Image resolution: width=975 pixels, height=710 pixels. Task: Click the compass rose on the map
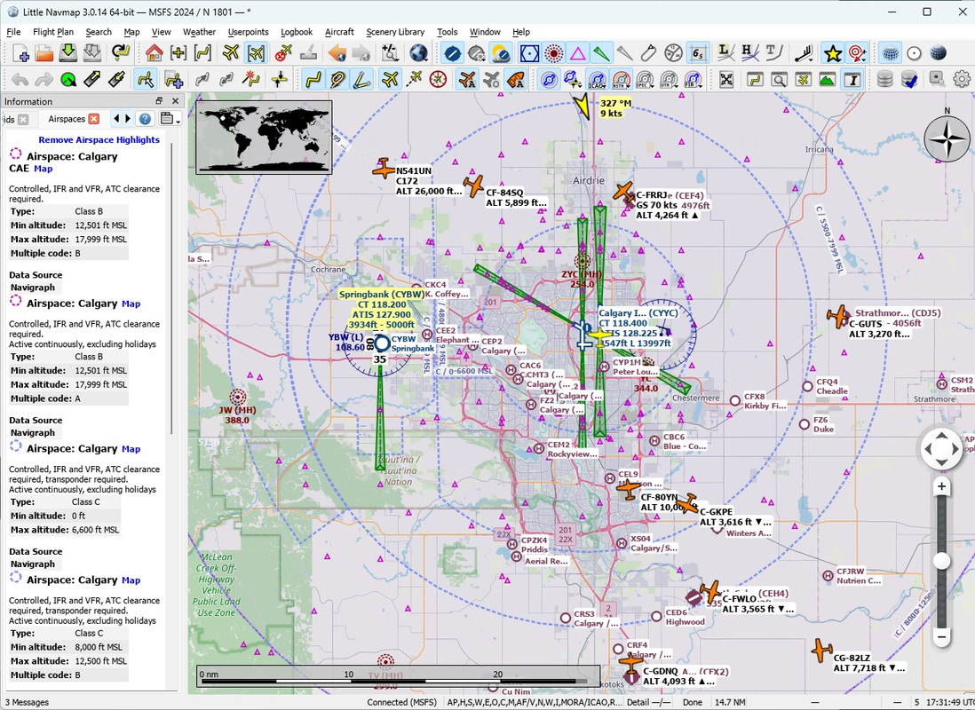click(947, 138)
